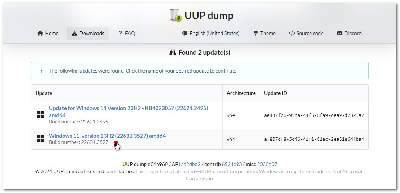This screenshot has height=193, width=400.
Task: Click the Home house icon
Action: coord(40,33)
